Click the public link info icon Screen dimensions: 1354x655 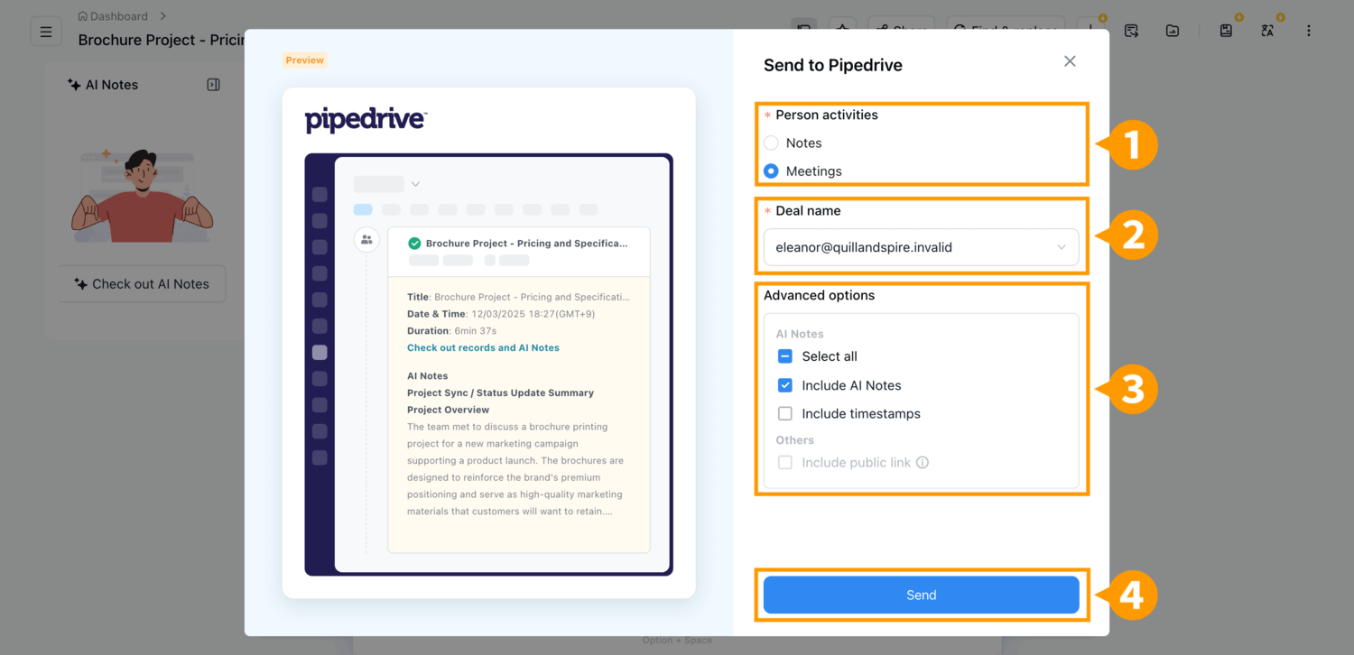click(x=923, y=462)
